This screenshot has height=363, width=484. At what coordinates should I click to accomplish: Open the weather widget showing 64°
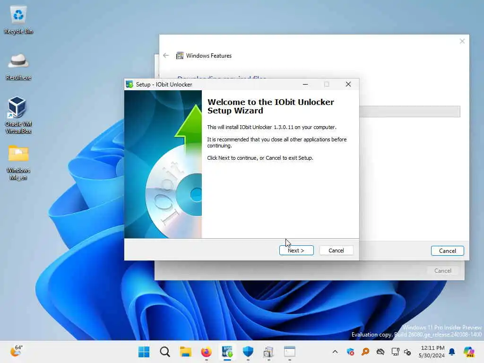point(16,351)
